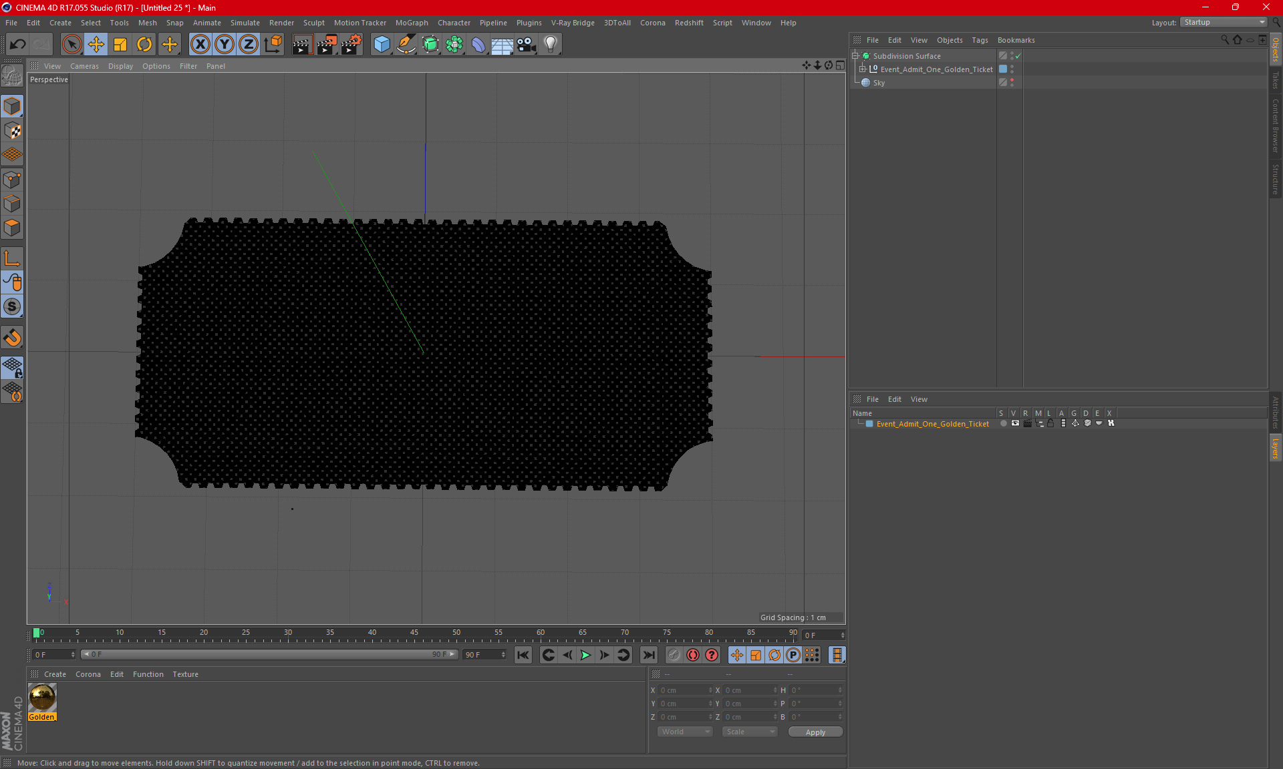Add a Camera object
This screenshot has width=1283, height=769.
click(527, 45)
